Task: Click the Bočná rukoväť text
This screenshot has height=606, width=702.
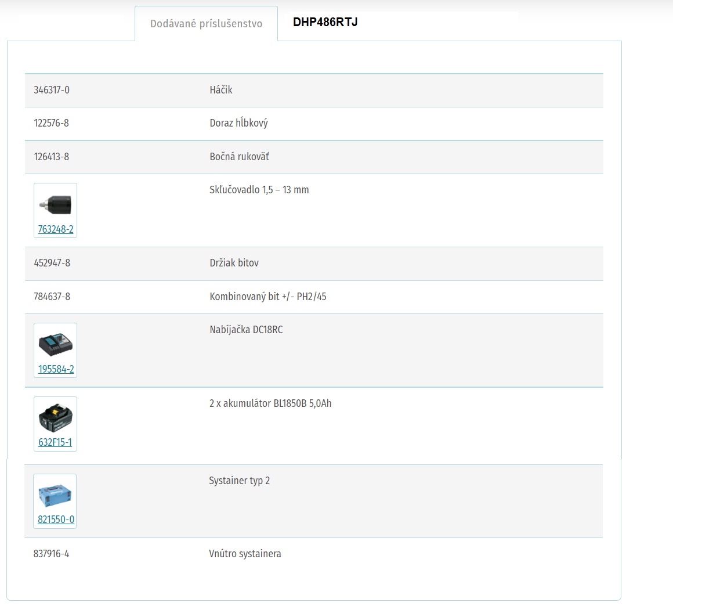Action: click(x=239, y=157)
